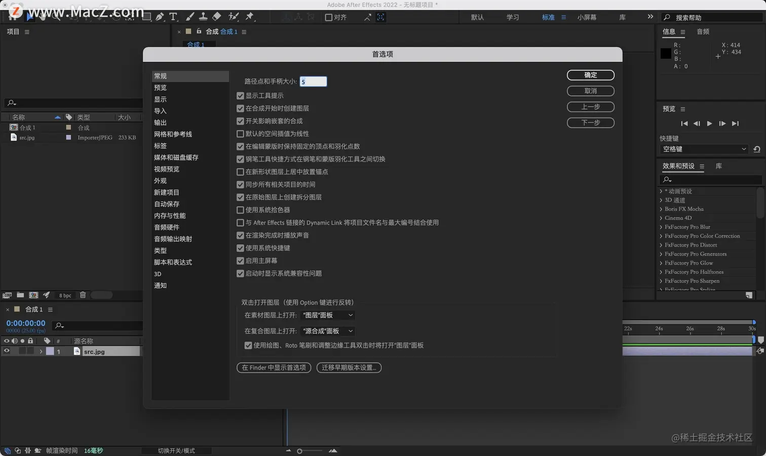Click the color swatch in the Info panel

coord(665,53)
